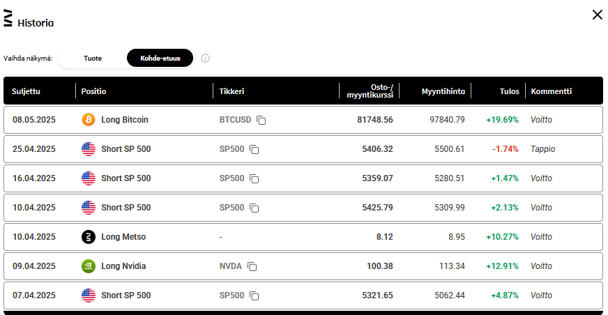Open the Long Metso position
The width and height of the screenshot is (608, 315).
coord(123,237)
